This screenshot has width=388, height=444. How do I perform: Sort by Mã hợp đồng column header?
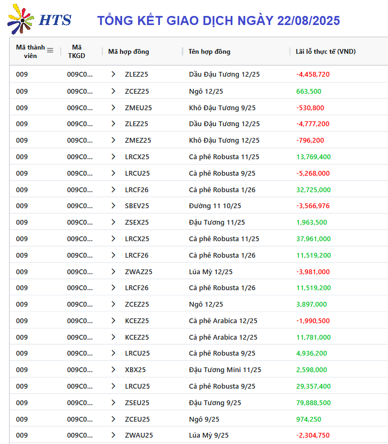128,52
